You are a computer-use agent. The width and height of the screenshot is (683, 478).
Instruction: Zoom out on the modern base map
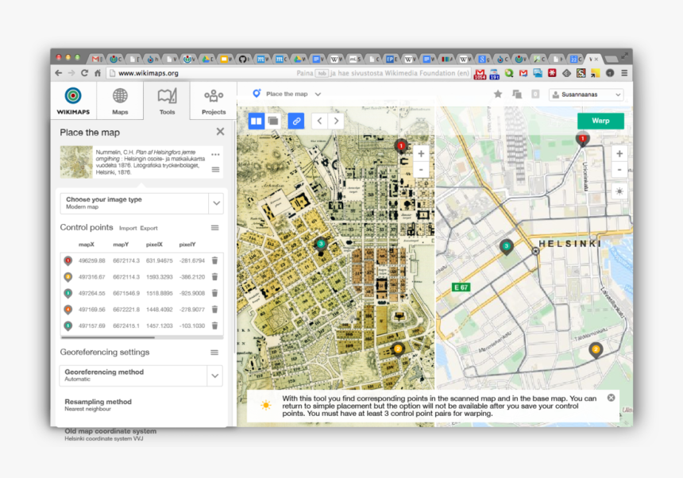point(619,170)
